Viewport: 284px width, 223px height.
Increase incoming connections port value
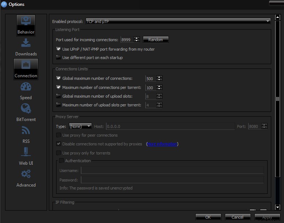137,38
